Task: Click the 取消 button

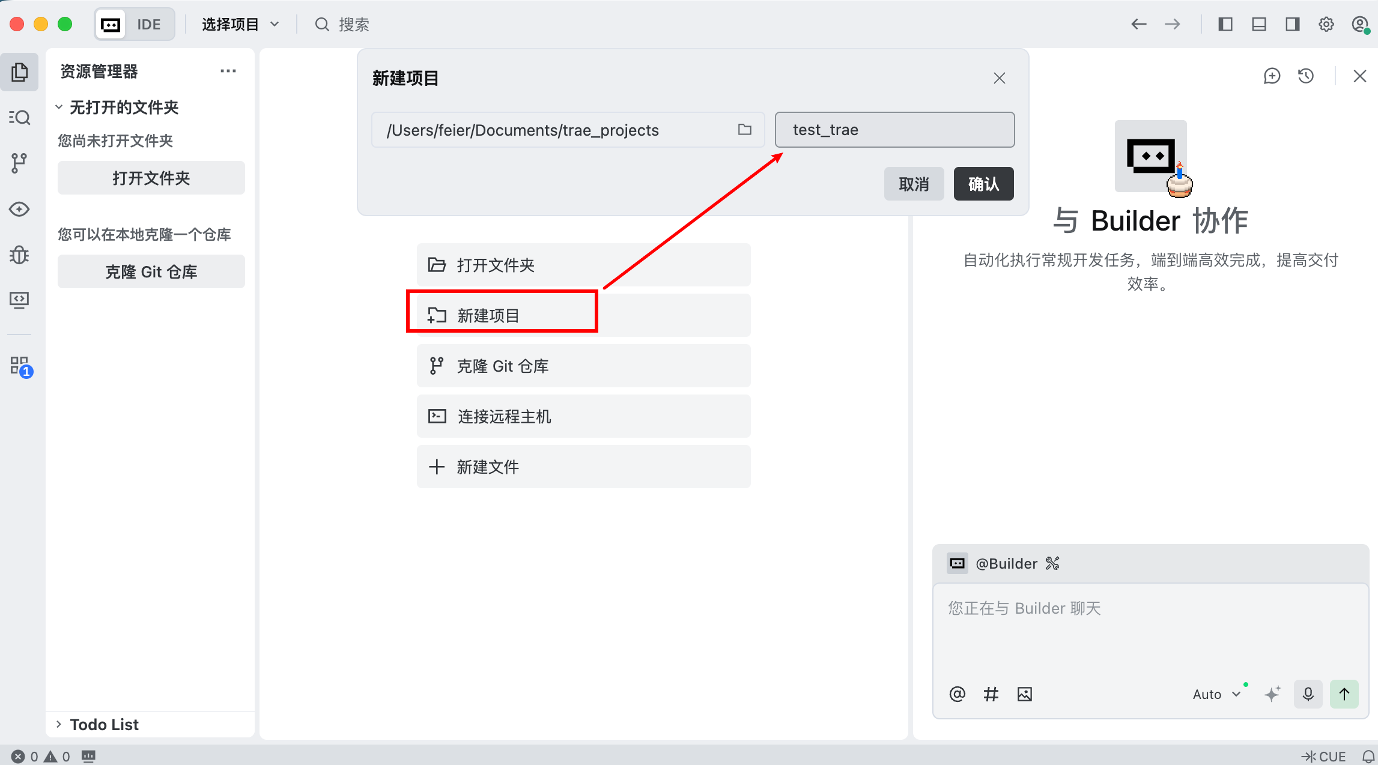Action: (914, 184)
